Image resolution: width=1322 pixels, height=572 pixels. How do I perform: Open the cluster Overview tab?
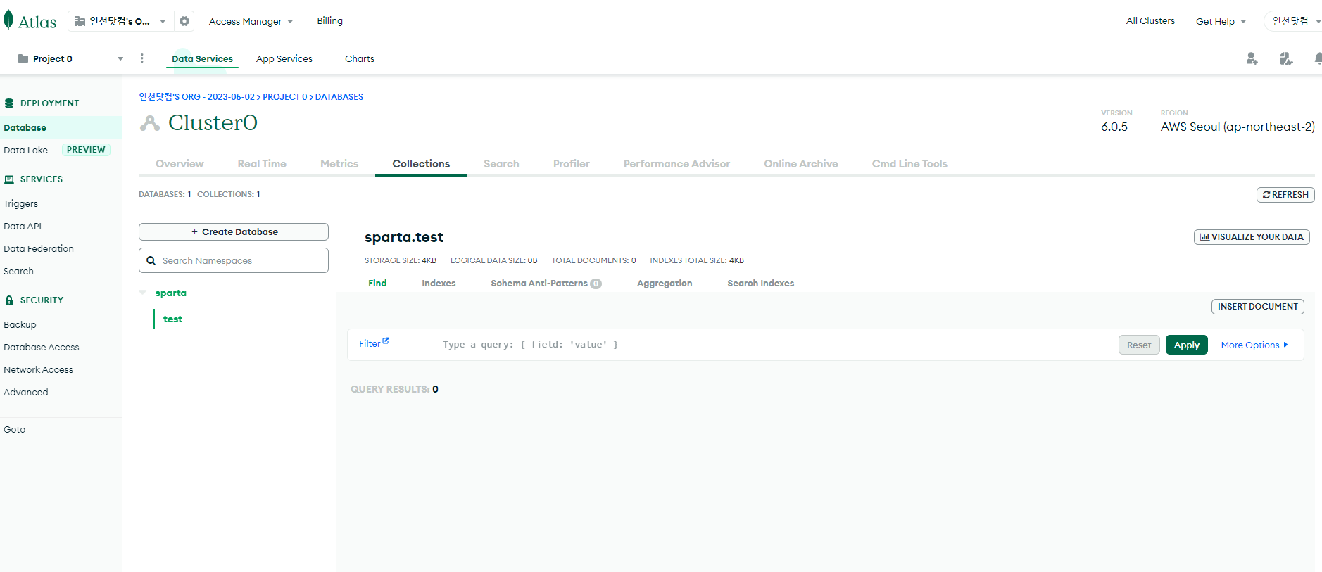click(x=180, y=164)
